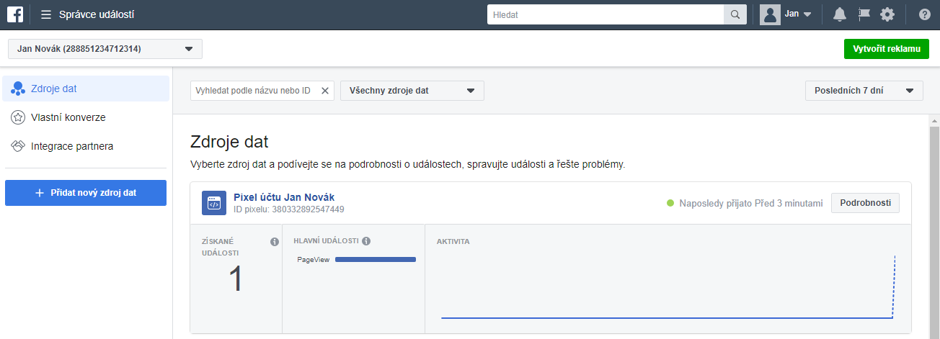Click Vytvořit reklamu button

click(886, 49)
